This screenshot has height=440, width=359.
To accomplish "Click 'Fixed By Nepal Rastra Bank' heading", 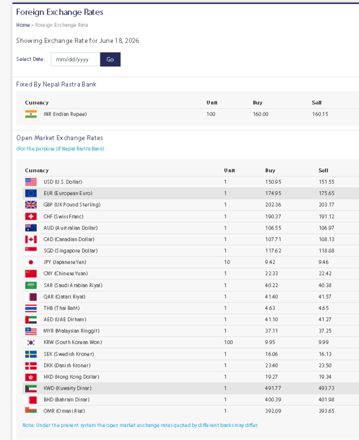I will coord(56,84).
